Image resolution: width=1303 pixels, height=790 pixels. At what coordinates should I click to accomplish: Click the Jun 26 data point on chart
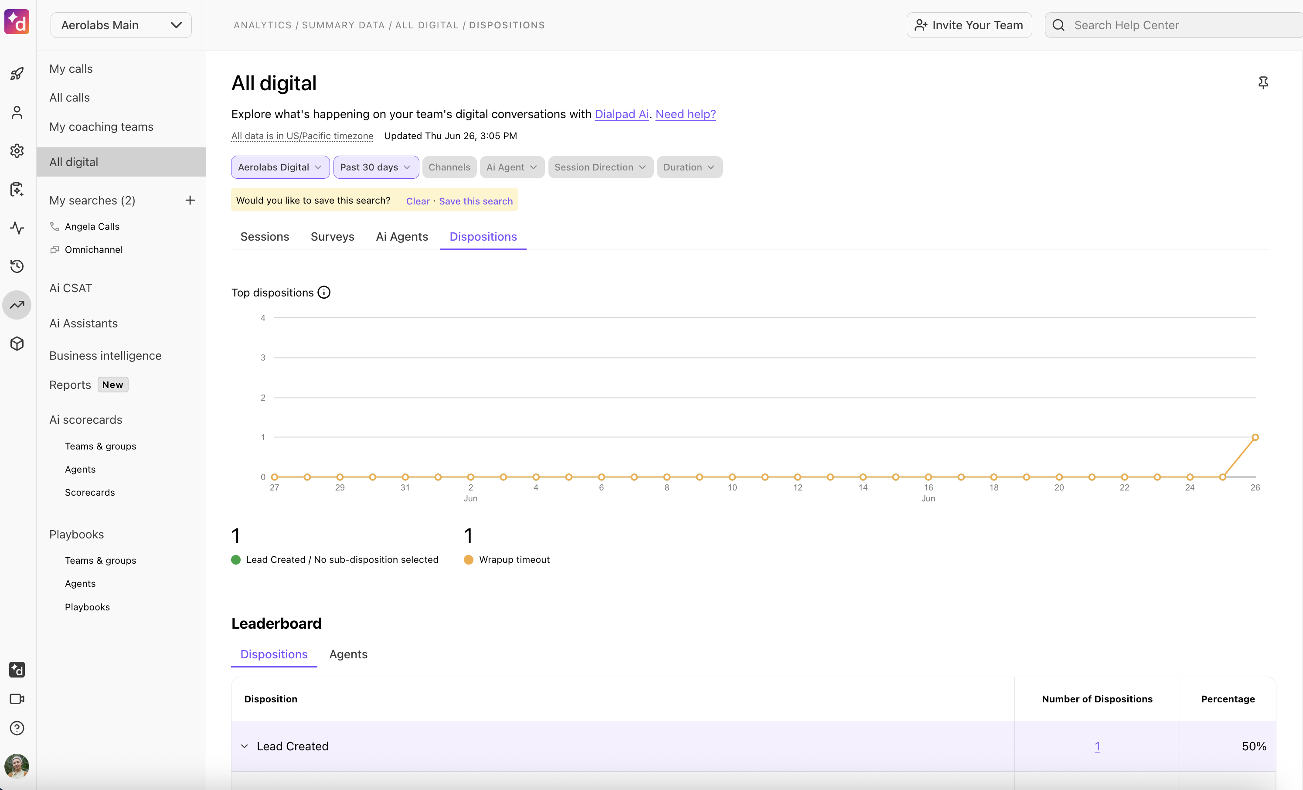point(1255,437)
